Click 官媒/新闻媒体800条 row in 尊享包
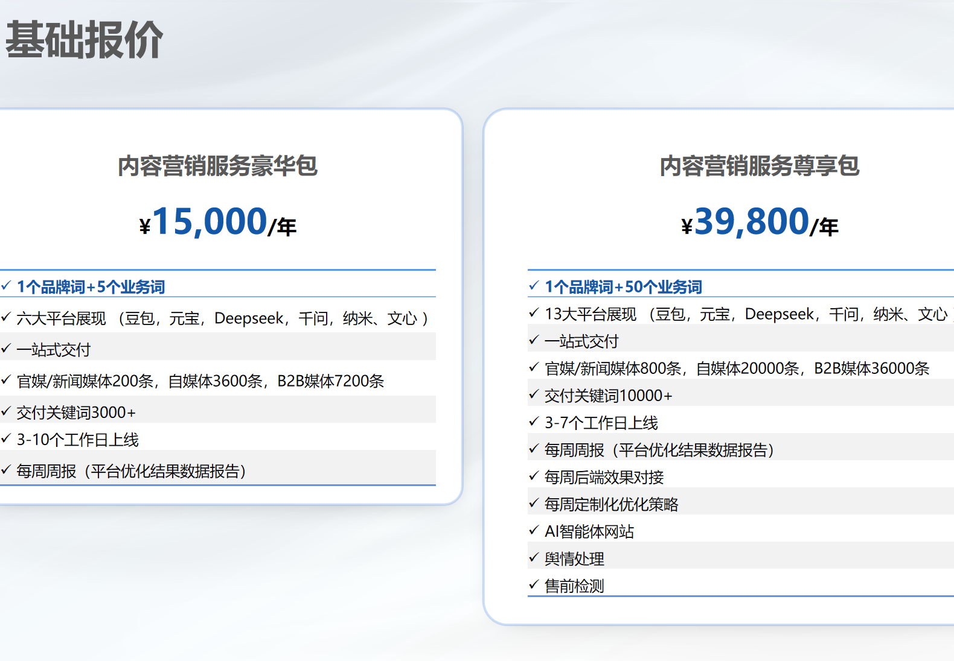Screen dimensions: 954x661 (741, 368)
